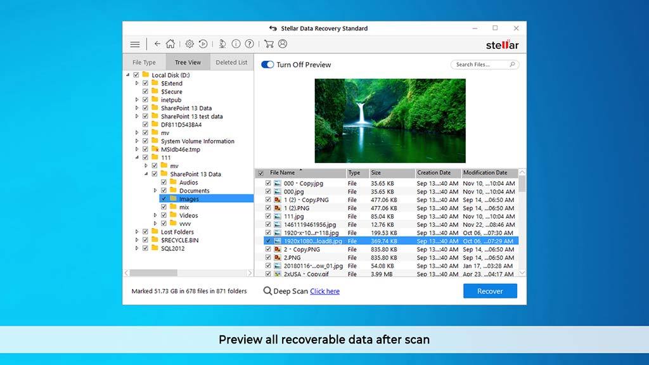This screenshot has height=365, width=649.
Task: Click the inetpub folder icon
Action: tap(155, 99)
